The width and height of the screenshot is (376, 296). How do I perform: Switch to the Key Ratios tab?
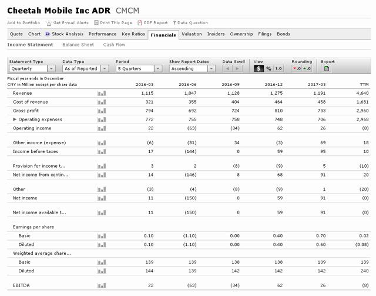click(133, 34)
